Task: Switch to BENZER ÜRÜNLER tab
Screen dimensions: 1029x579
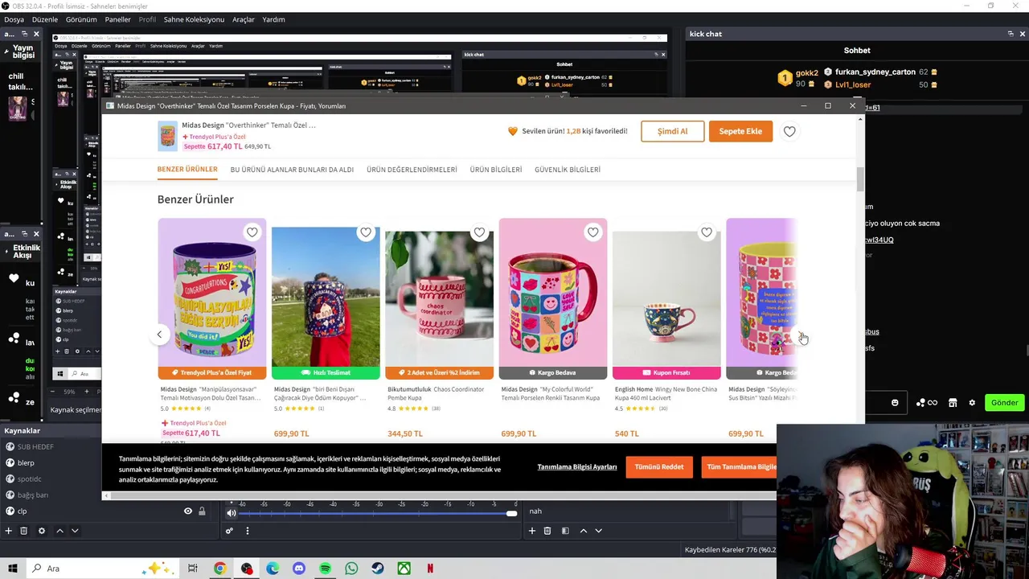Action: click(x=187, y=170)
